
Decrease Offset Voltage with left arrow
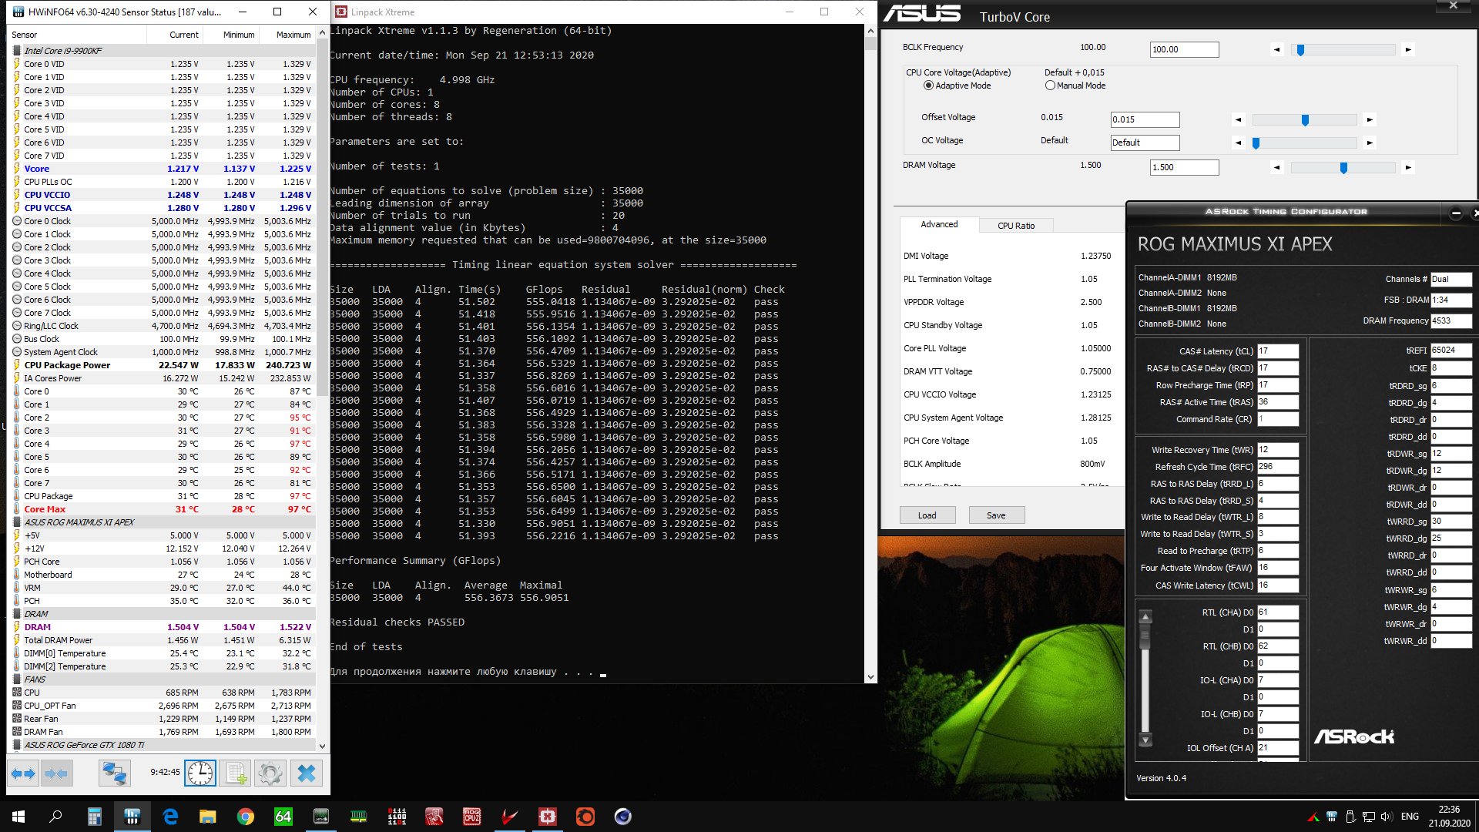pyautogui.click(x=1238, y=119)
